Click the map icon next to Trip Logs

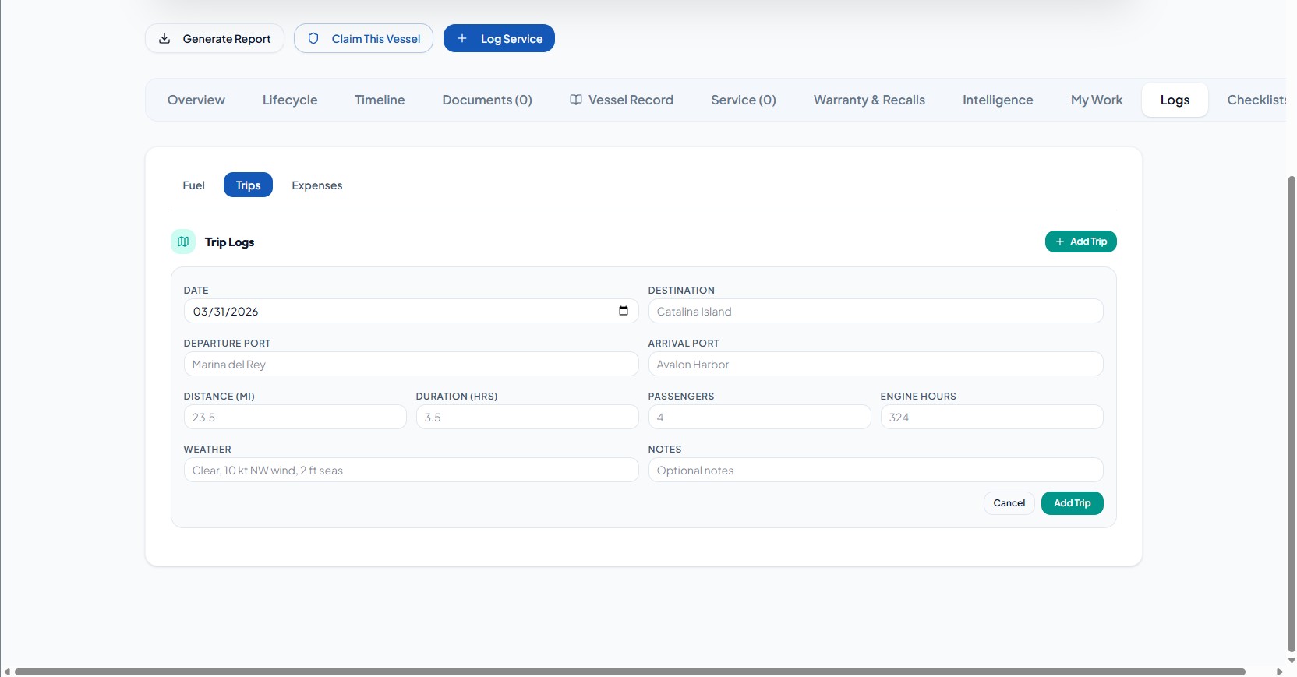pos(183,242)
